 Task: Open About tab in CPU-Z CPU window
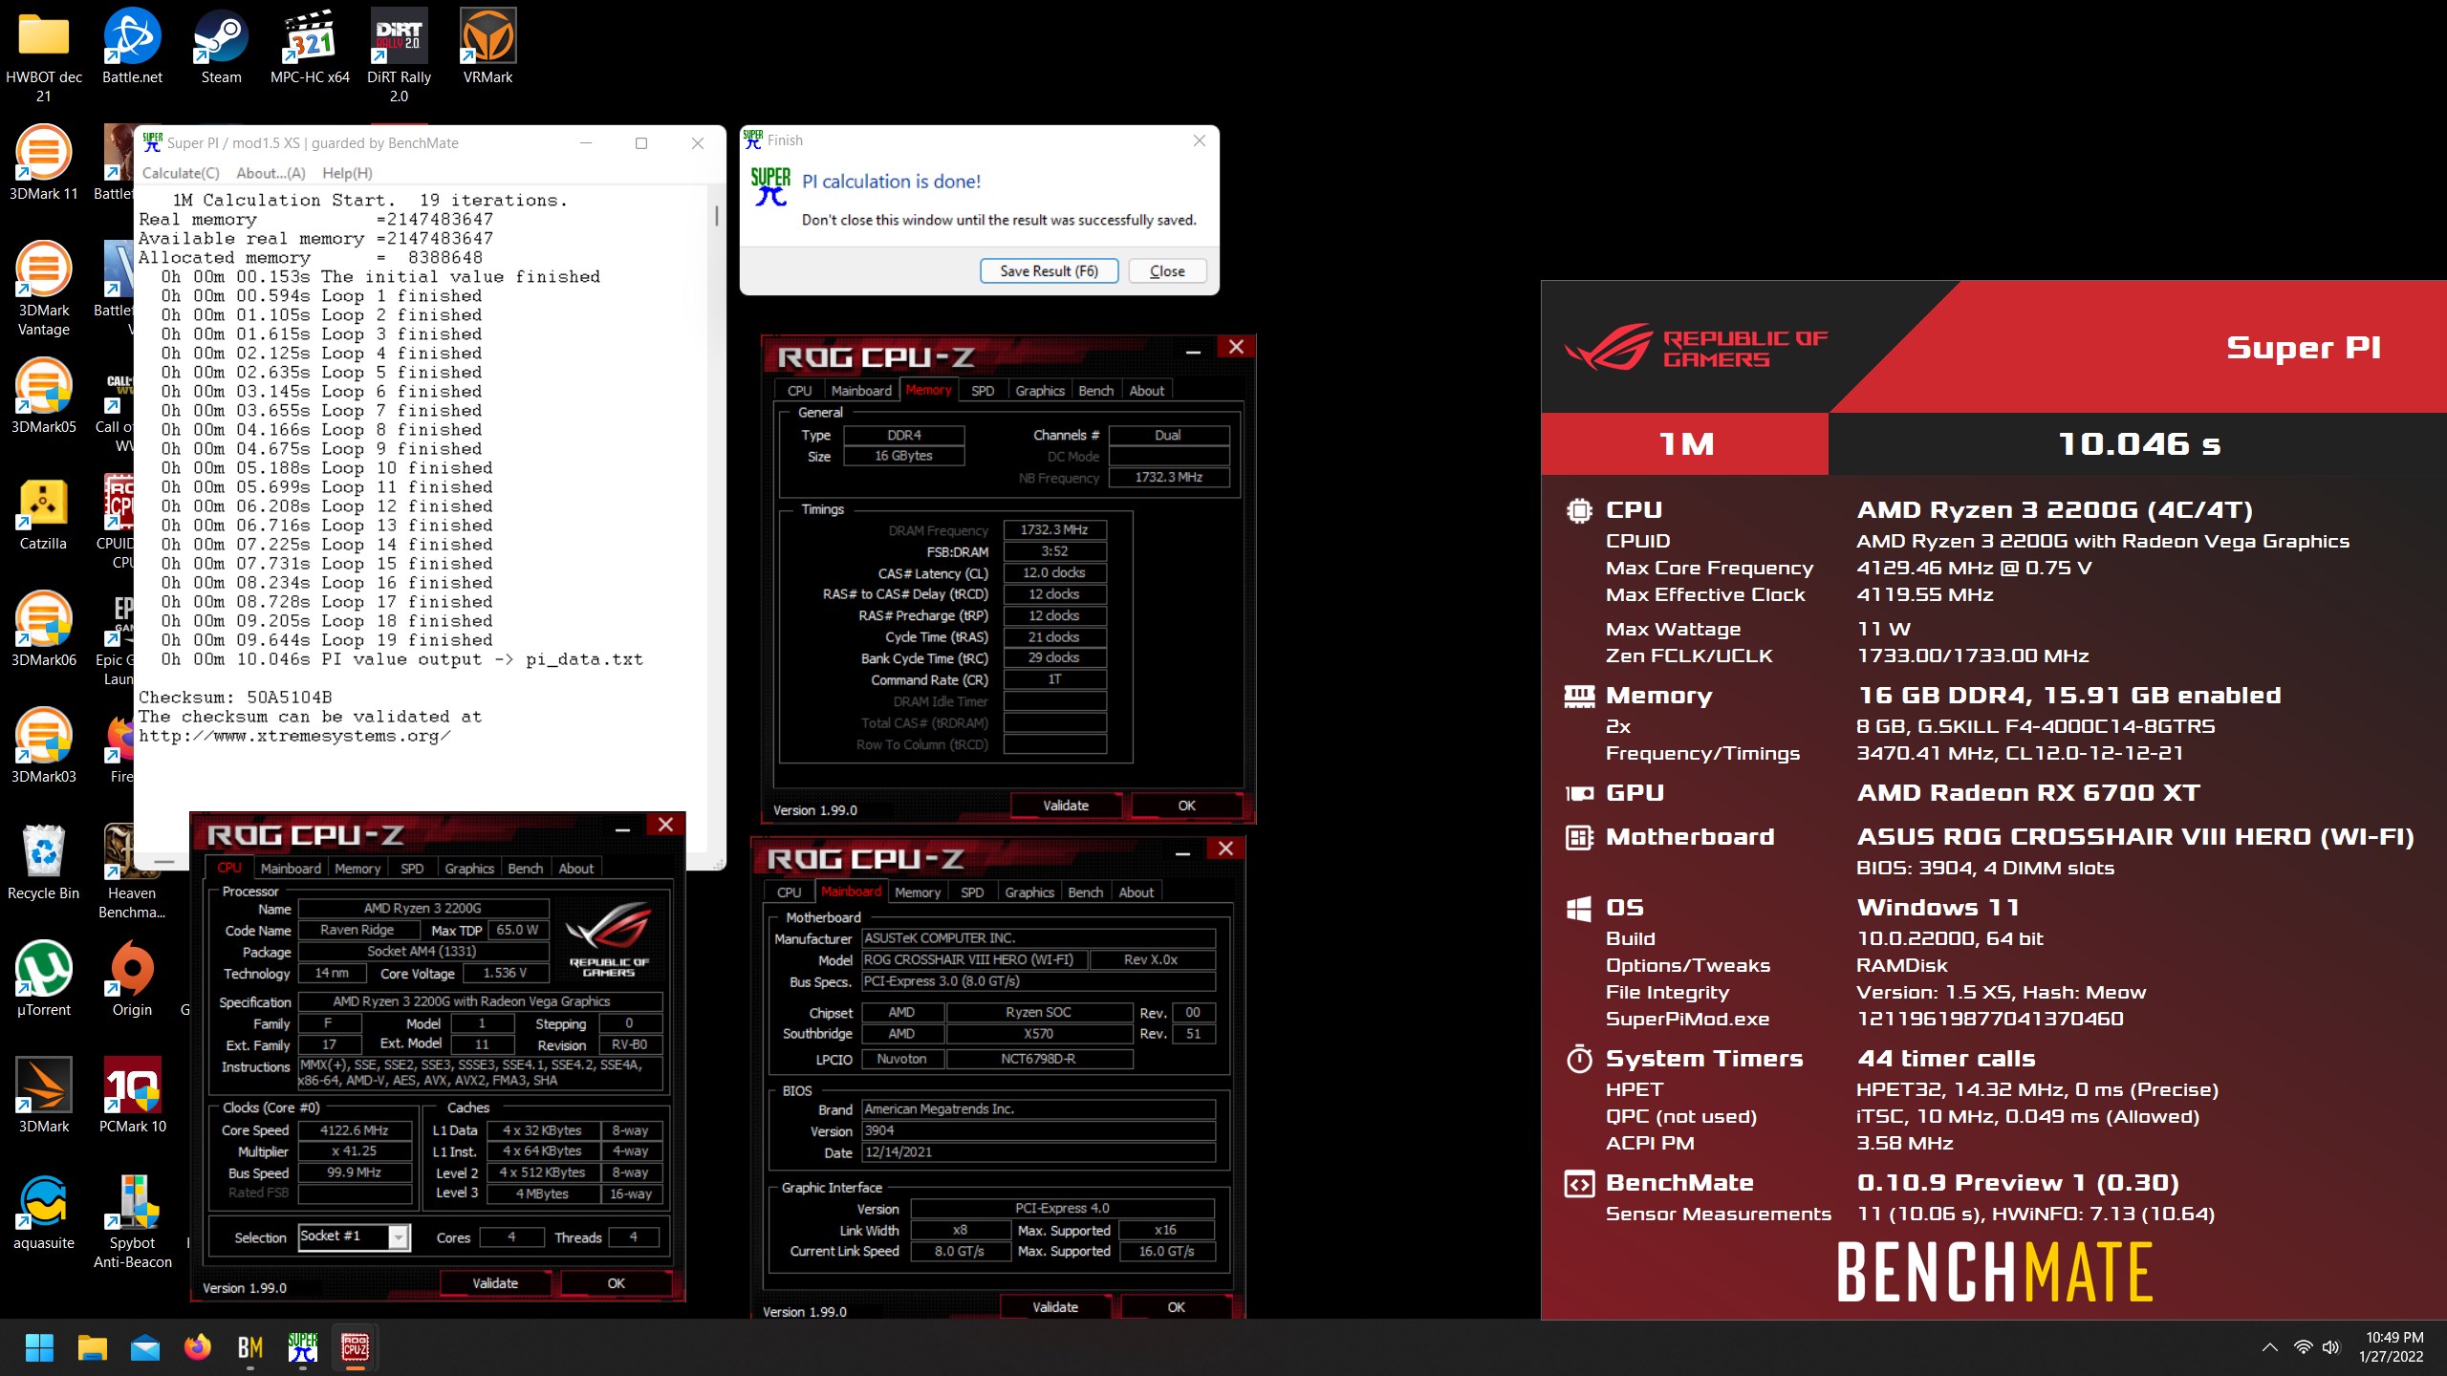pos(575,869)
